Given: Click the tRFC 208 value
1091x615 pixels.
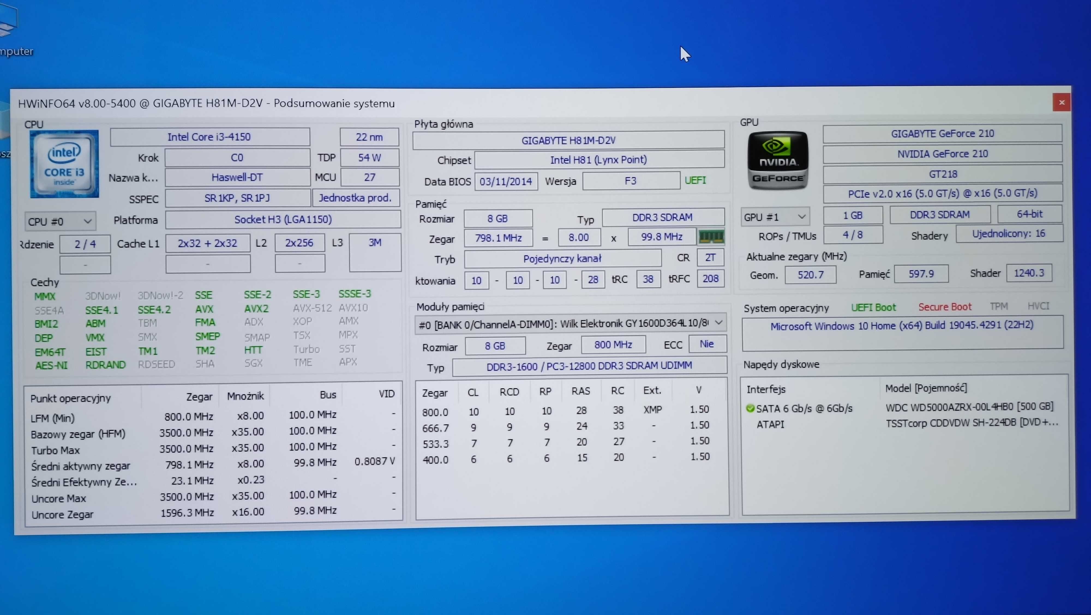Looking at the screenshot, I should 710,279.
